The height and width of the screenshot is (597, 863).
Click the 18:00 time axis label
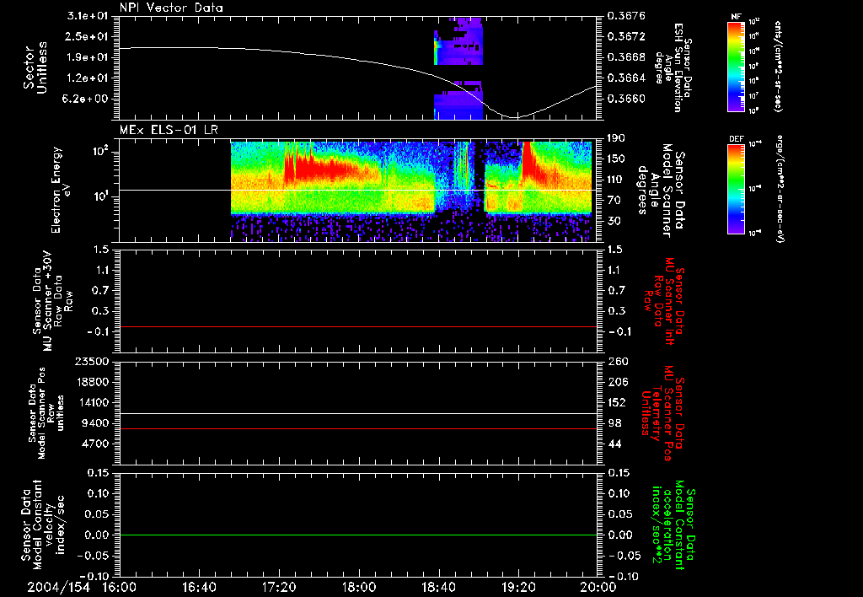(358, 587)
